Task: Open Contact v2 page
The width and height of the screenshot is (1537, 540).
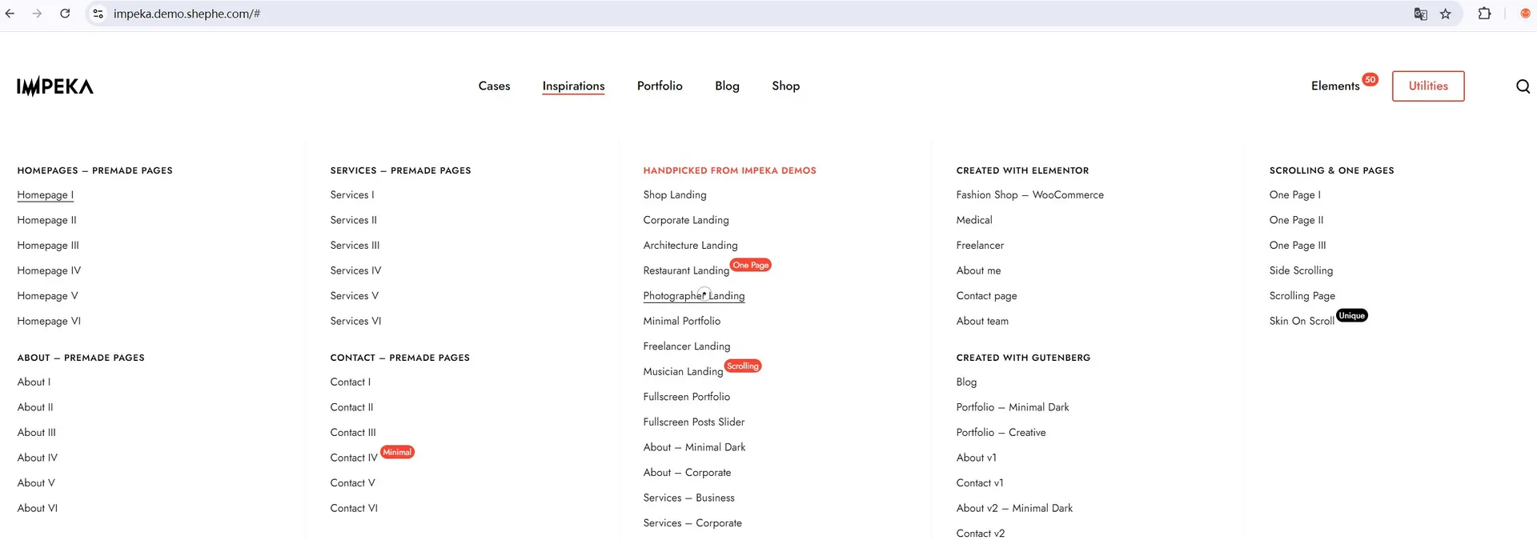Action: [x=980, y=534]
